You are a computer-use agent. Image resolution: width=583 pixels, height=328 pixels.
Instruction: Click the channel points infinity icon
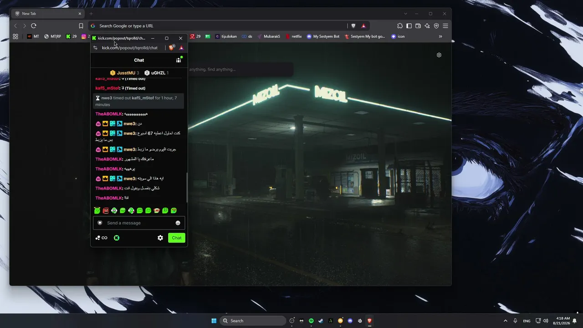tap(102, 238)
